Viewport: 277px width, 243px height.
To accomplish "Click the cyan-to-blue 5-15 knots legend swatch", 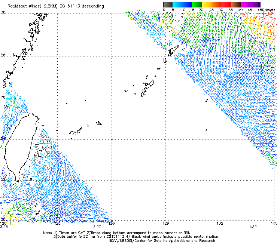I will pos(182,4).
